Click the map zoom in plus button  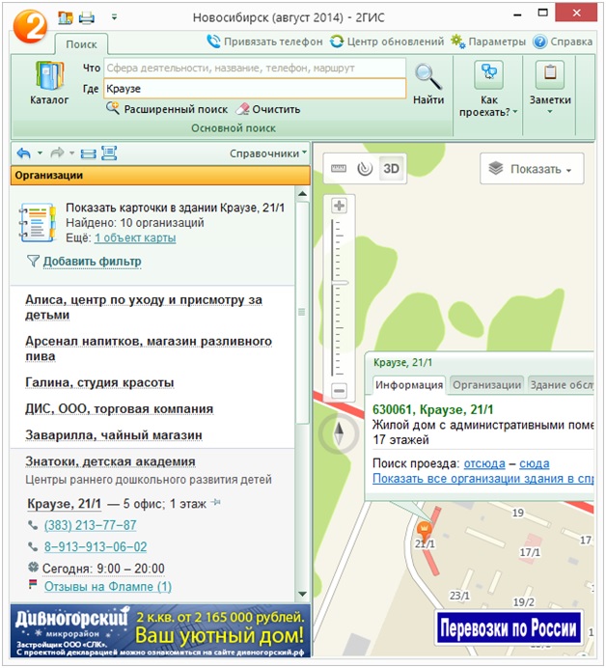coord(339,207)
